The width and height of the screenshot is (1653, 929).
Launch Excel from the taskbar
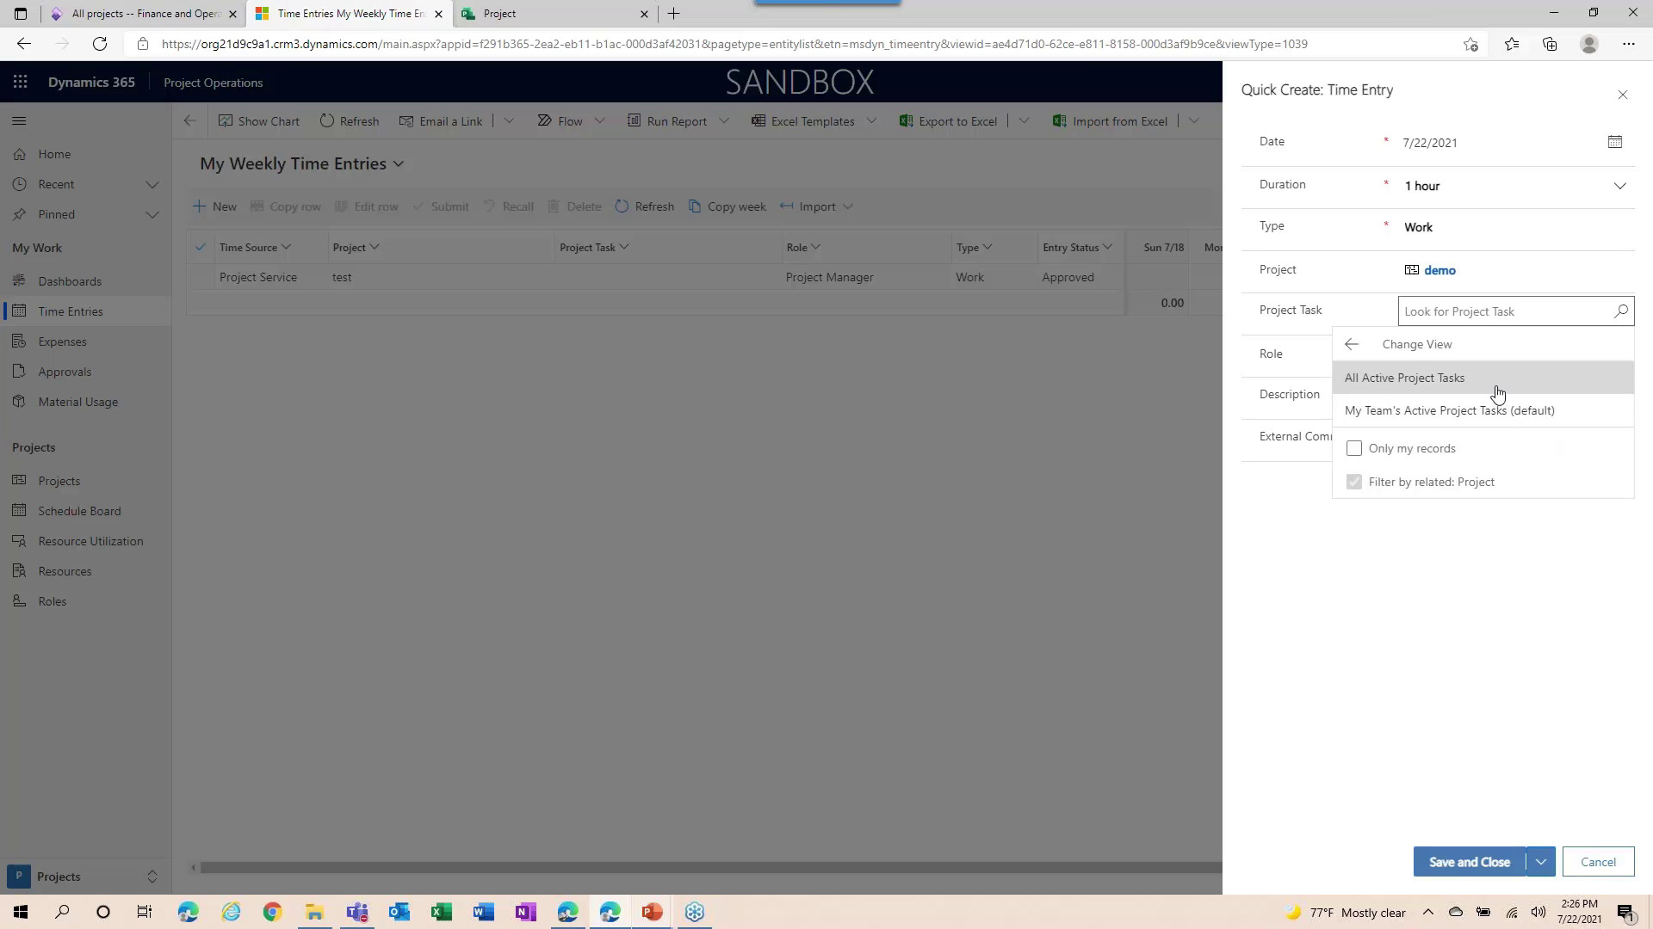[442, 911]
